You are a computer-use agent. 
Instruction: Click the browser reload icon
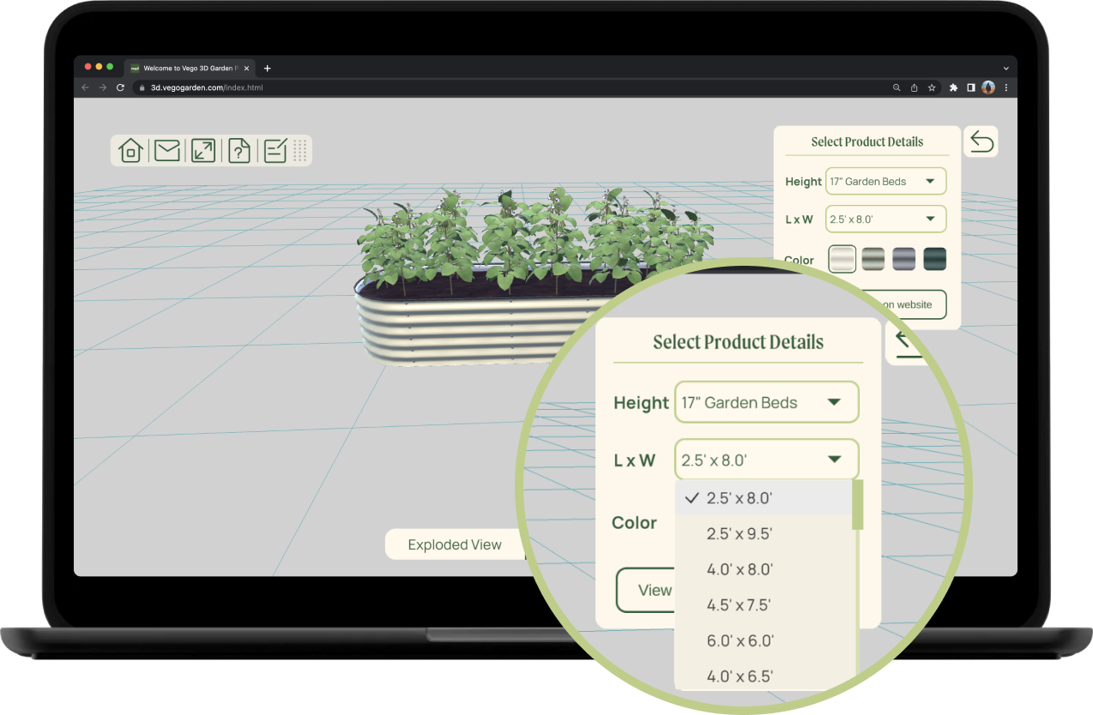(x=120, y=87)
